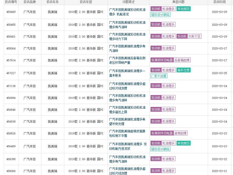Image resolution: width=233 pixels, height=175 pixels.
Task: Open description about 后备箱右侧液压杆异响严重
Action: point(127,61)
